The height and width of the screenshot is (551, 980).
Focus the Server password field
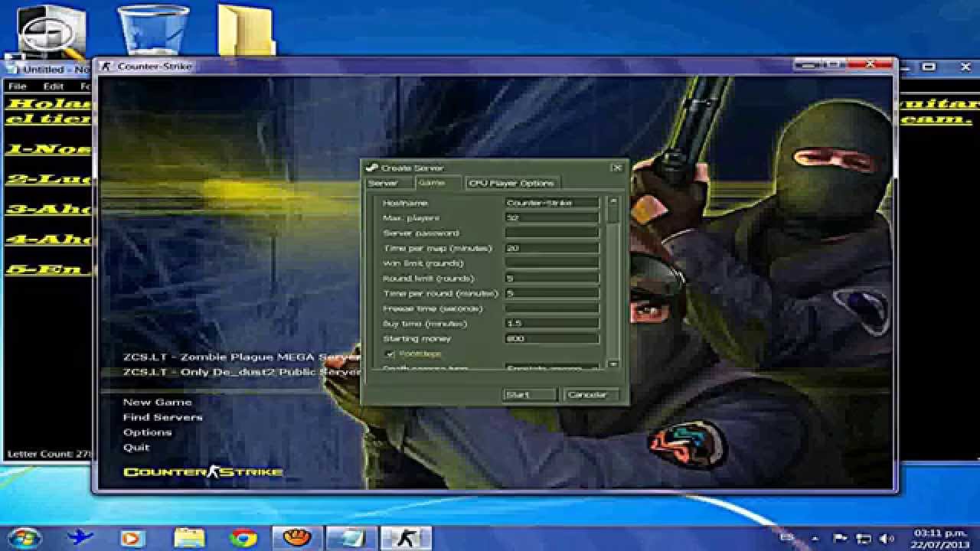(x=551, y=233)
